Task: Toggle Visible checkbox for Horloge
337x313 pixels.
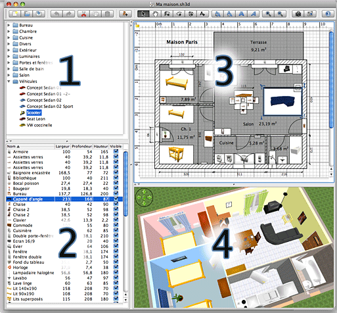Action: (116, 267)
